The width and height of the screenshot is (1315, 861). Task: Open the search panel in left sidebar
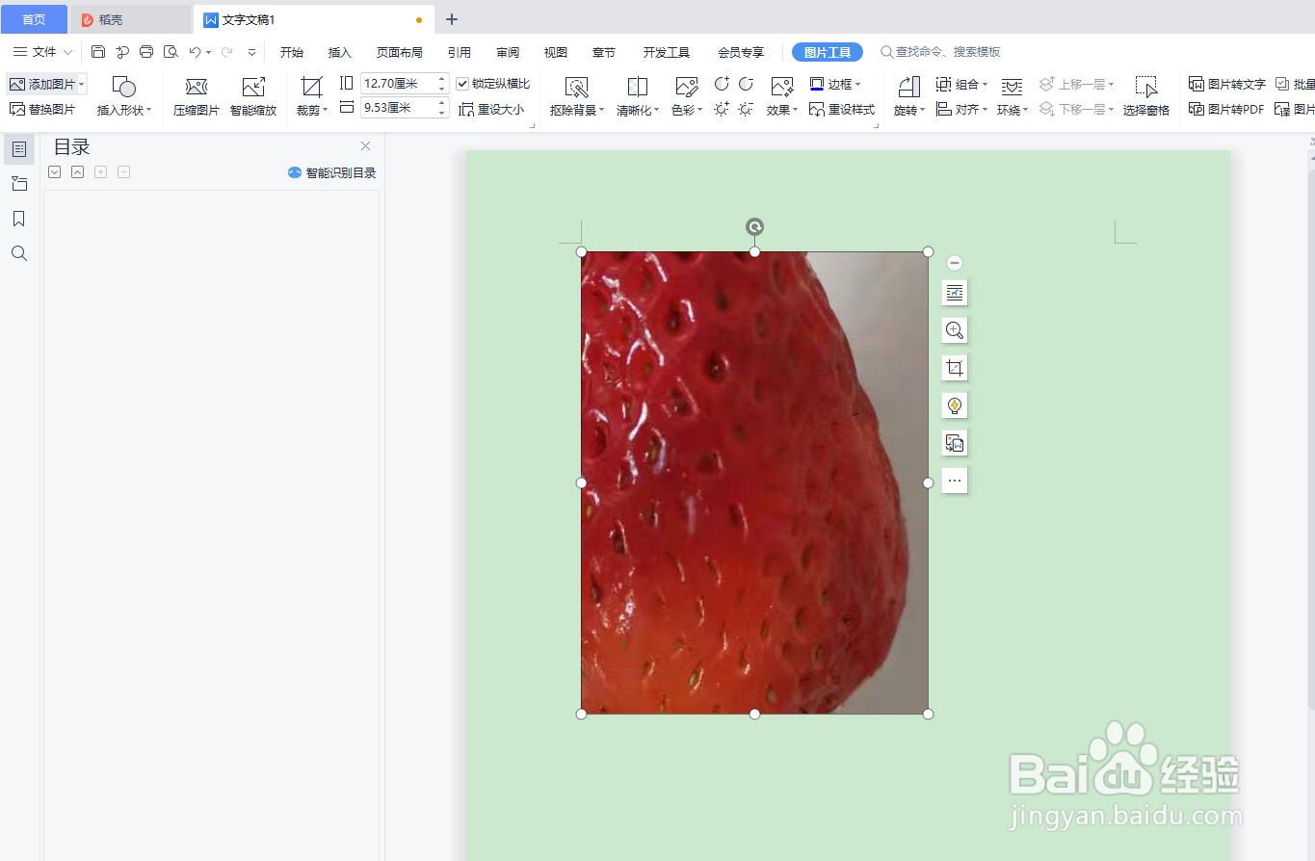tap(19, 253)
